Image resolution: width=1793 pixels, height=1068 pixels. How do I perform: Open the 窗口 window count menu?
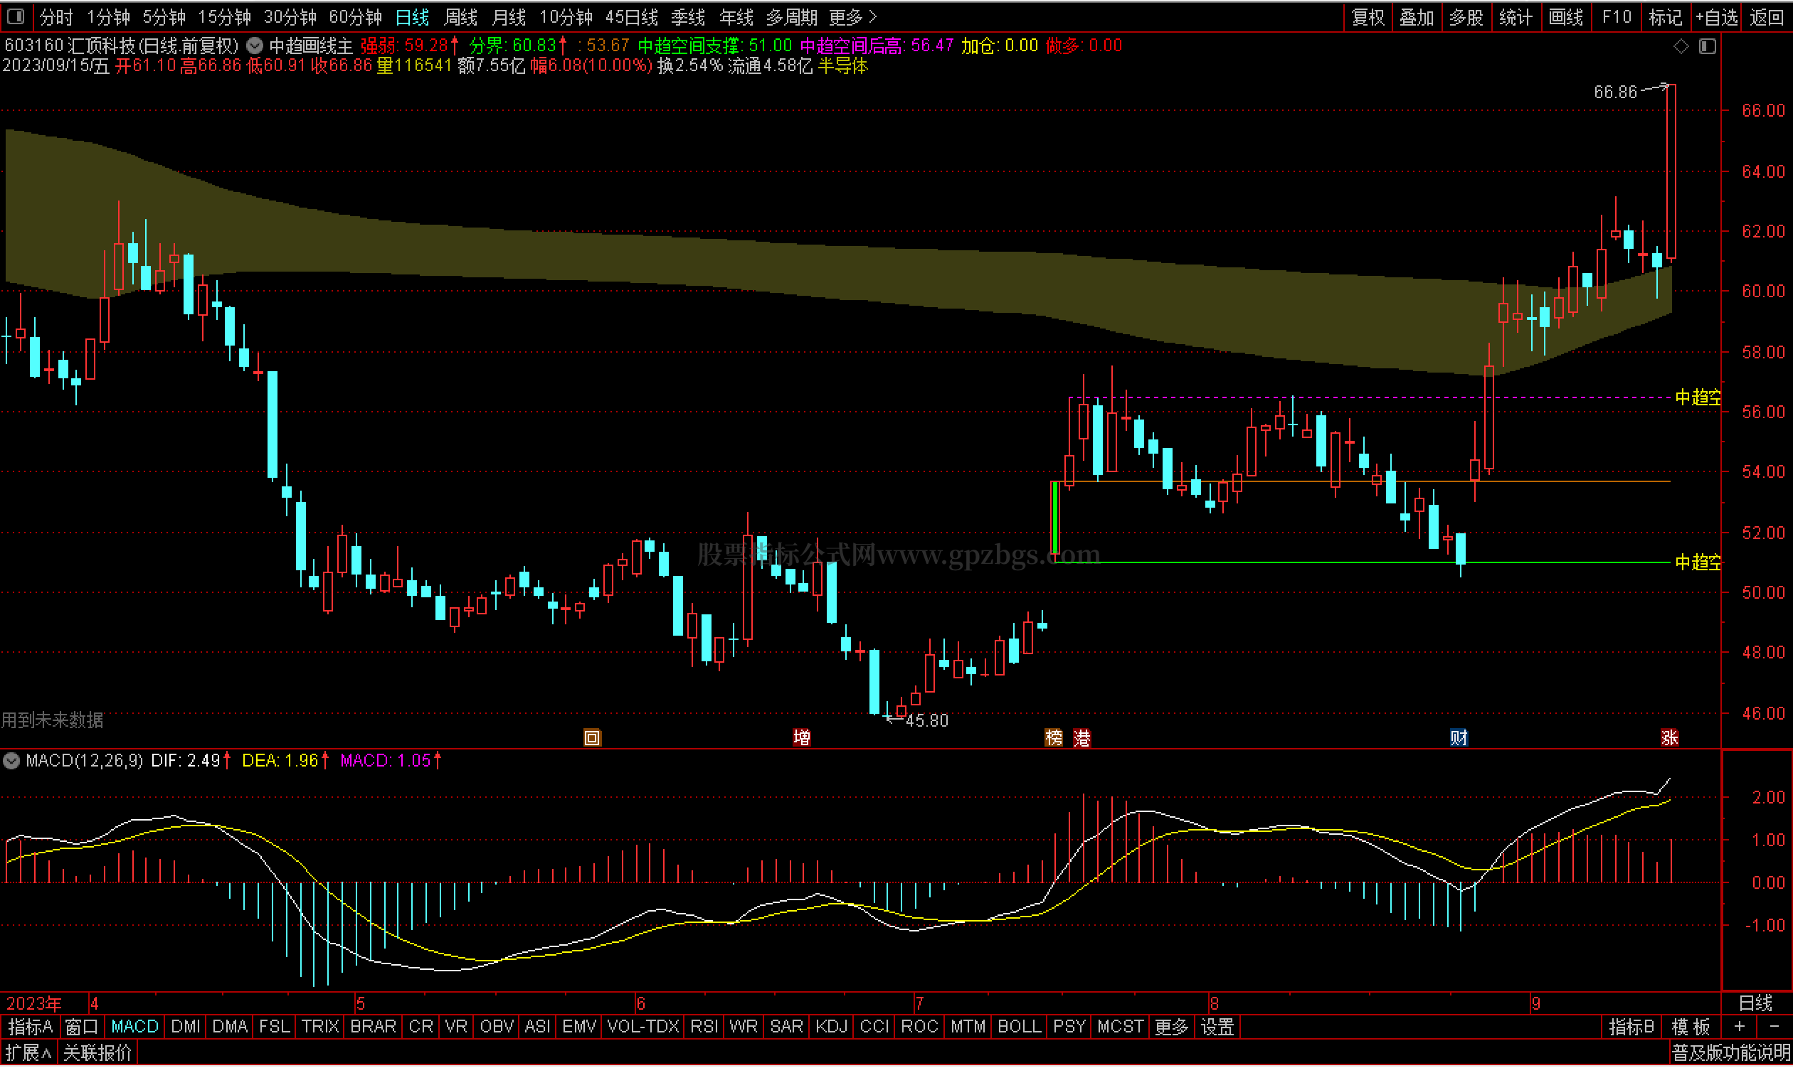[x=81, y=1027]
